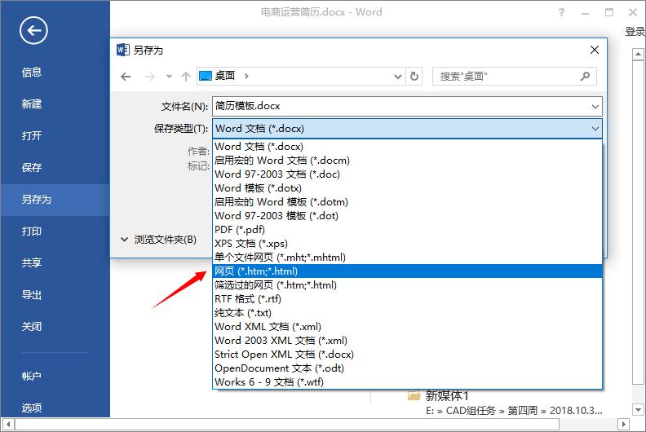646x432 pixels.
Task: Click the Word icon in Save As dialog title
Action: [123, 50]
